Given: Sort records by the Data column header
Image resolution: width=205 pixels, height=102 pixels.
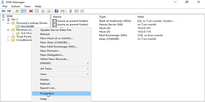Looking at the screenshot, I should coord(141,17).
